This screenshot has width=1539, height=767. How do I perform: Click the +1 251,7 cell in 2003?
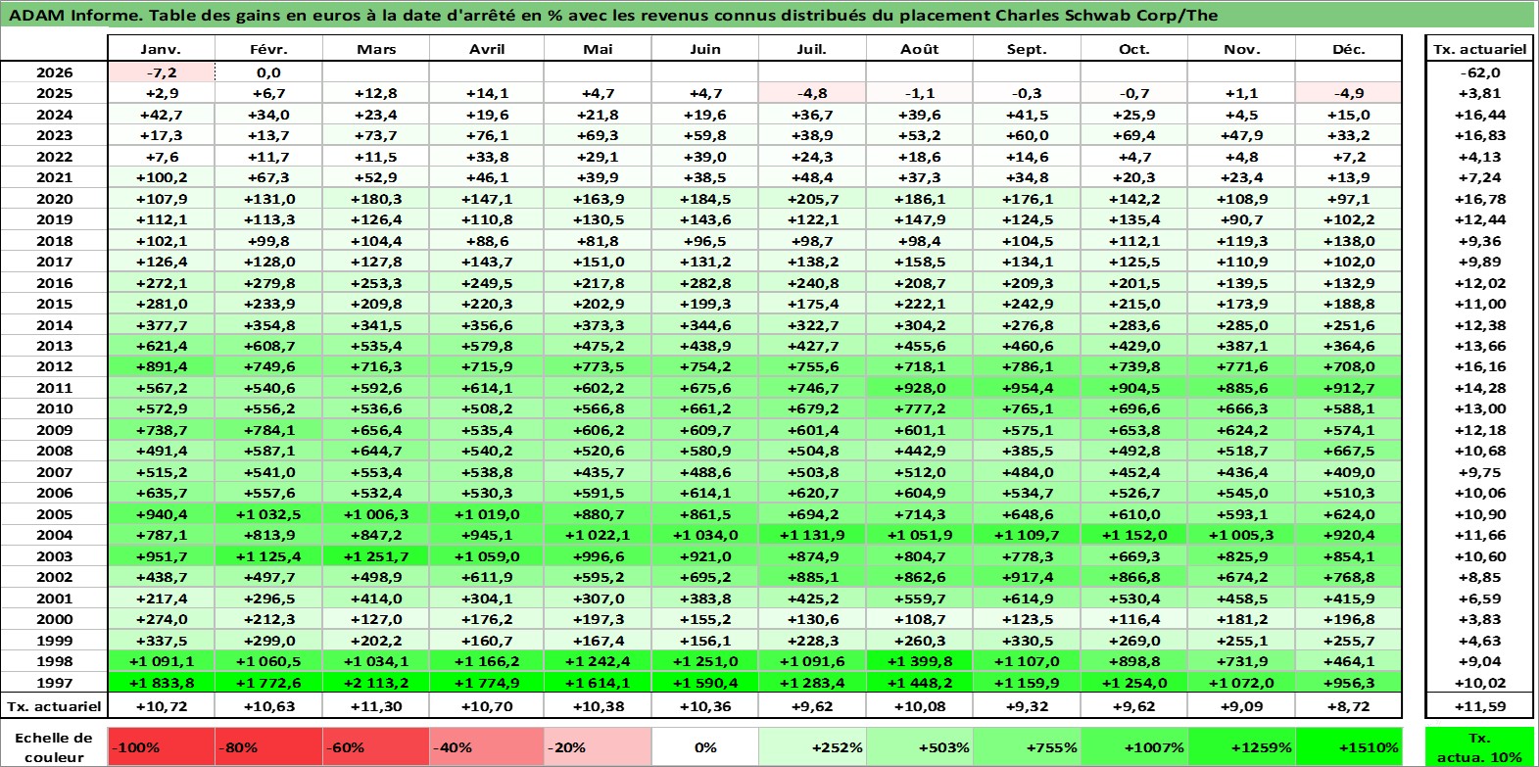[x=376, y=556]
